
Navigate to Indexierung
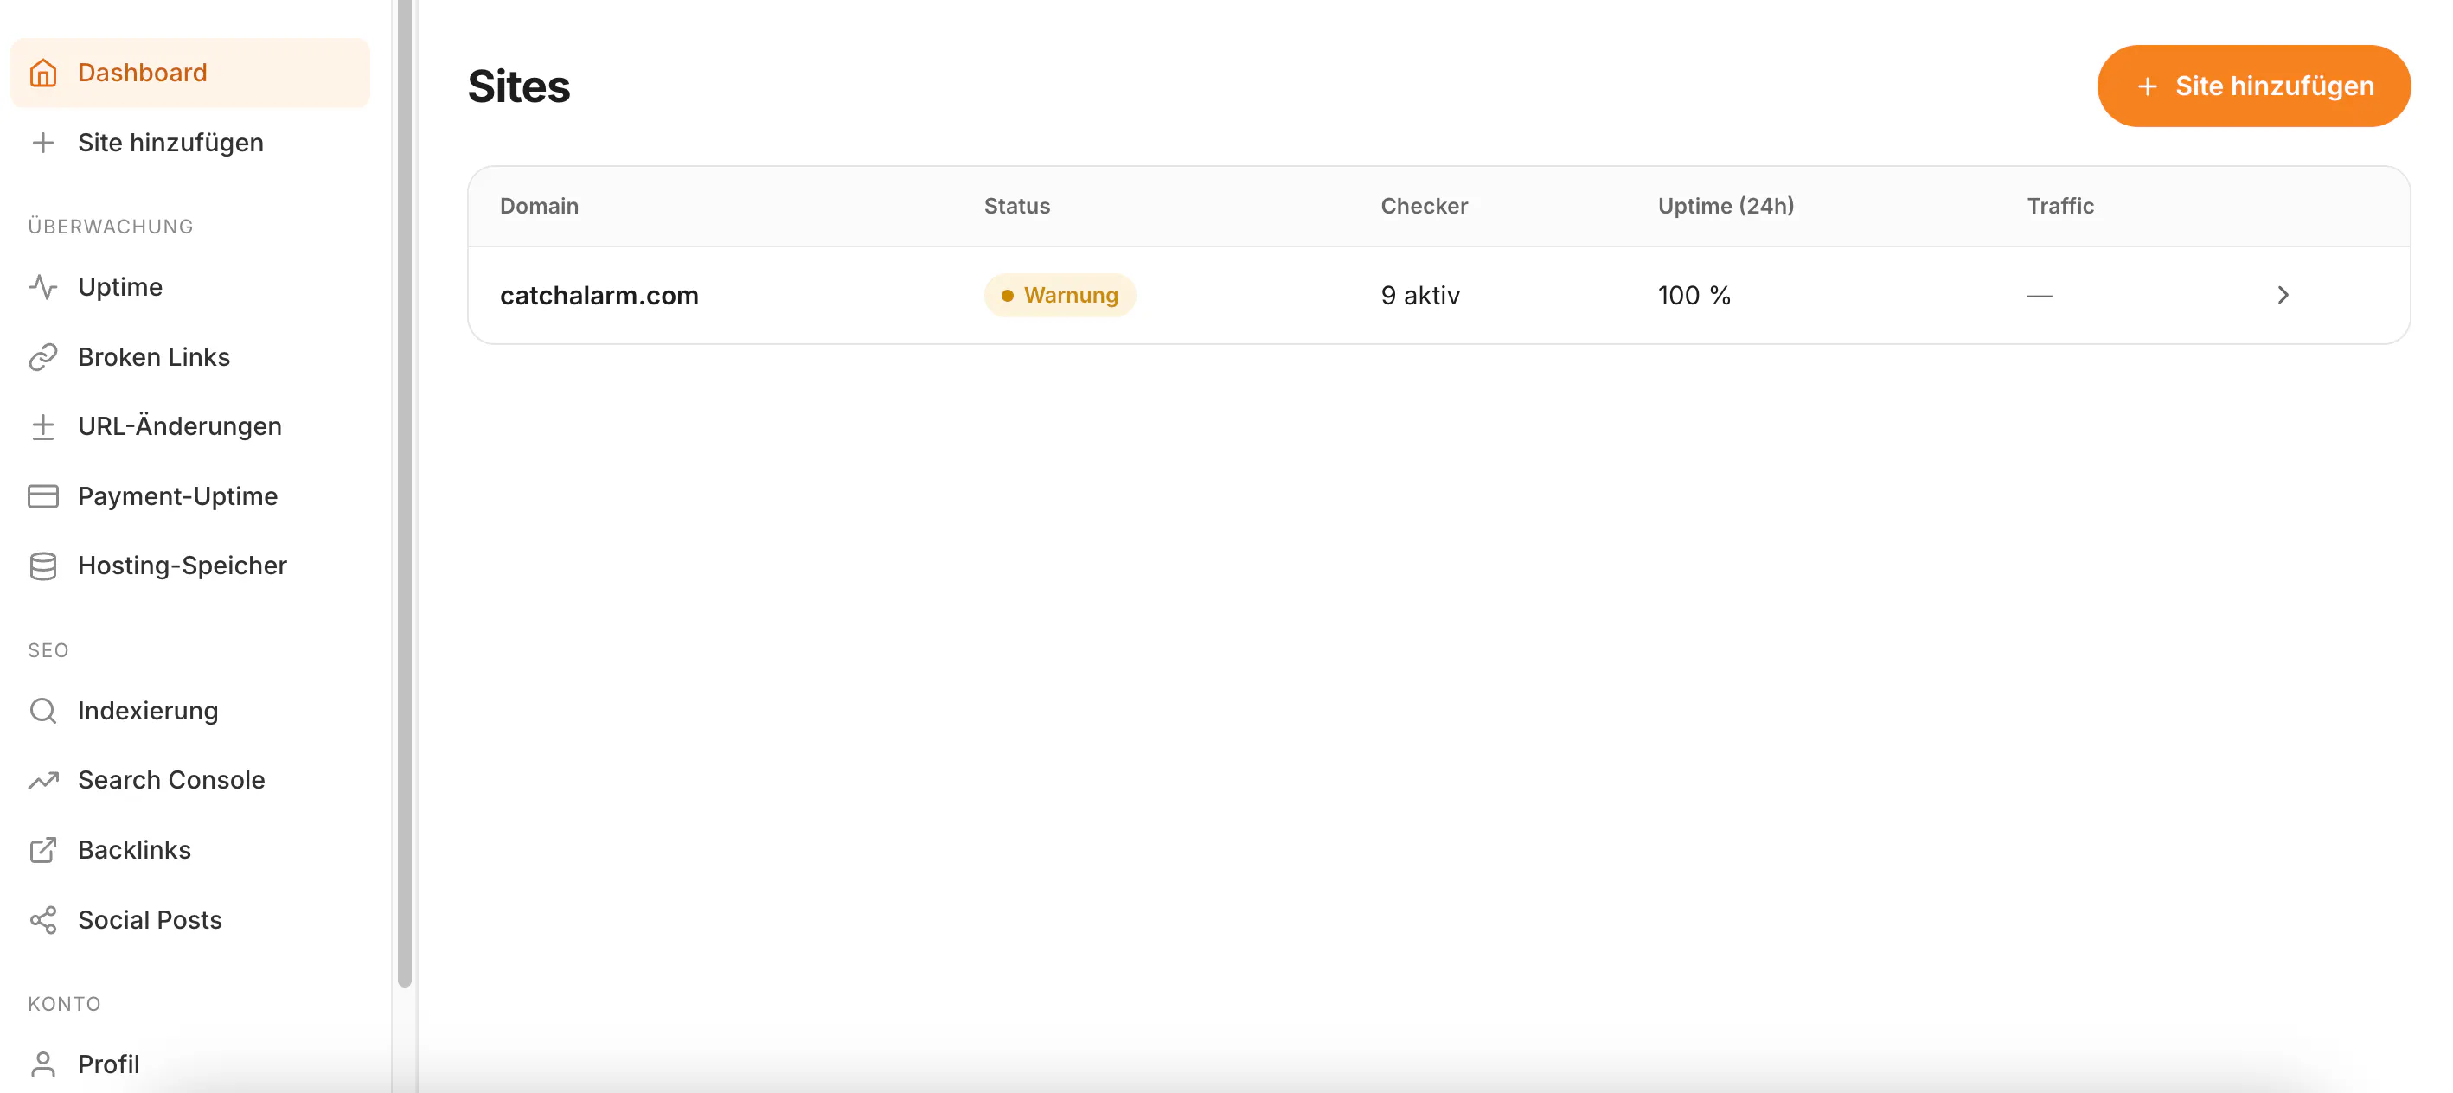[x=189, y=710]
